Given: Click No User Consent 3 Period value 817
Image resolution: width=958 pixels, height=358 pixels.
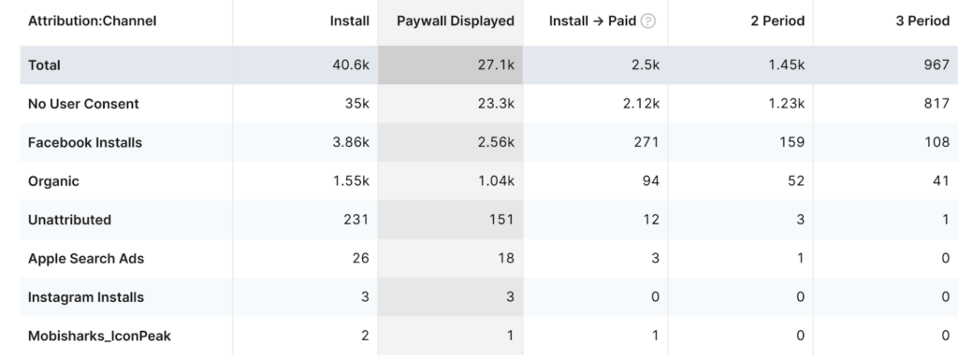Looking at the screenshot, I should pyautogui.click(x=937, y=104).
